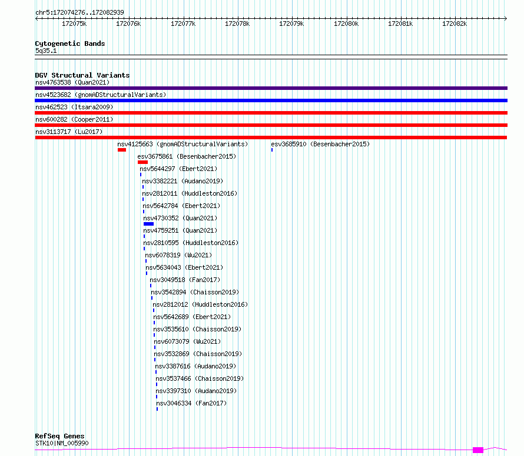Open the nsv2812011 (Huddleston2016) label

tap(190, 193)
